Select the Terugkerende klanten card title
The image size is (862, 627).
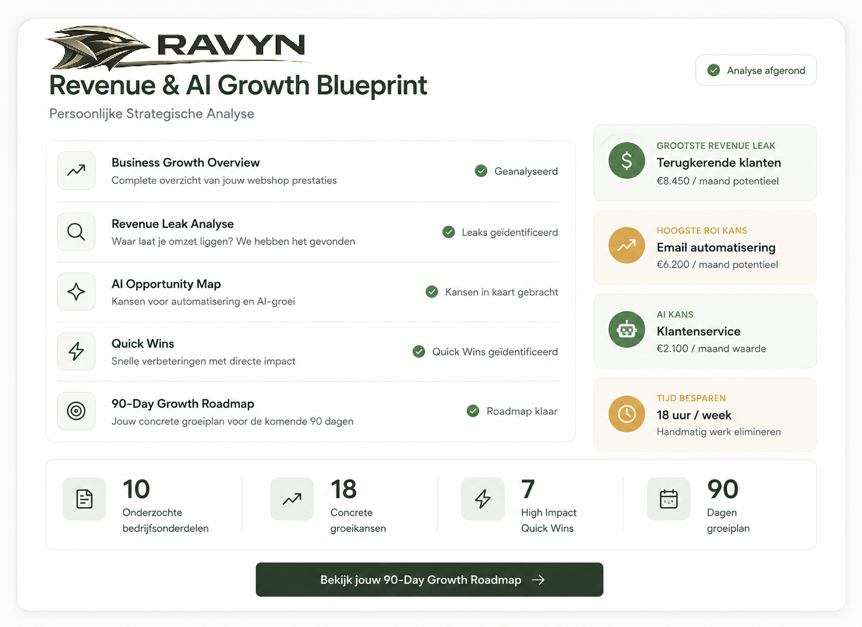click(x=718, y=163)
